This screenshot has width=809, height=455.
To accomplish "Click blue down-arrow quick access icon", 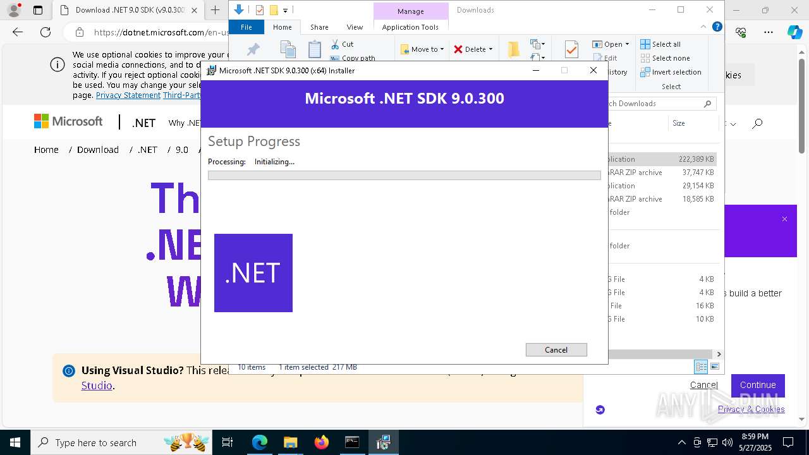I will [x=239, y=9].
